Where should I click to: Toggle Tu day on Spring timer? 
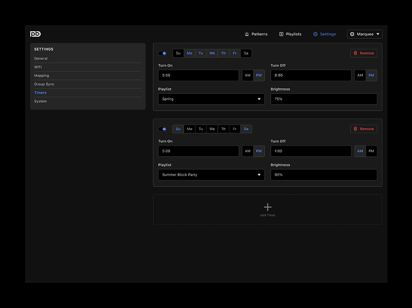(201, 53)
